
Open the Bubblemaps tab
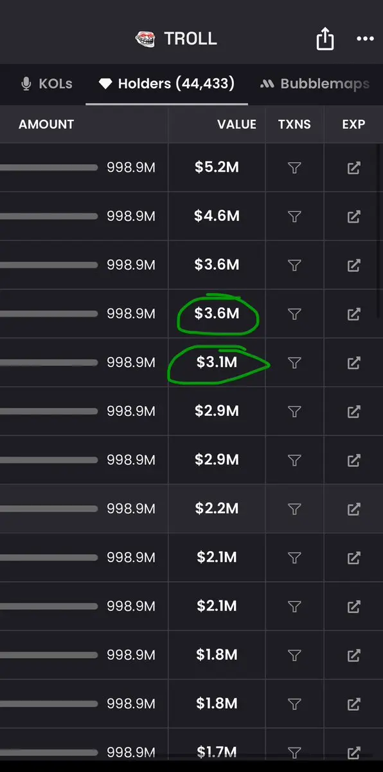[315, 84]
